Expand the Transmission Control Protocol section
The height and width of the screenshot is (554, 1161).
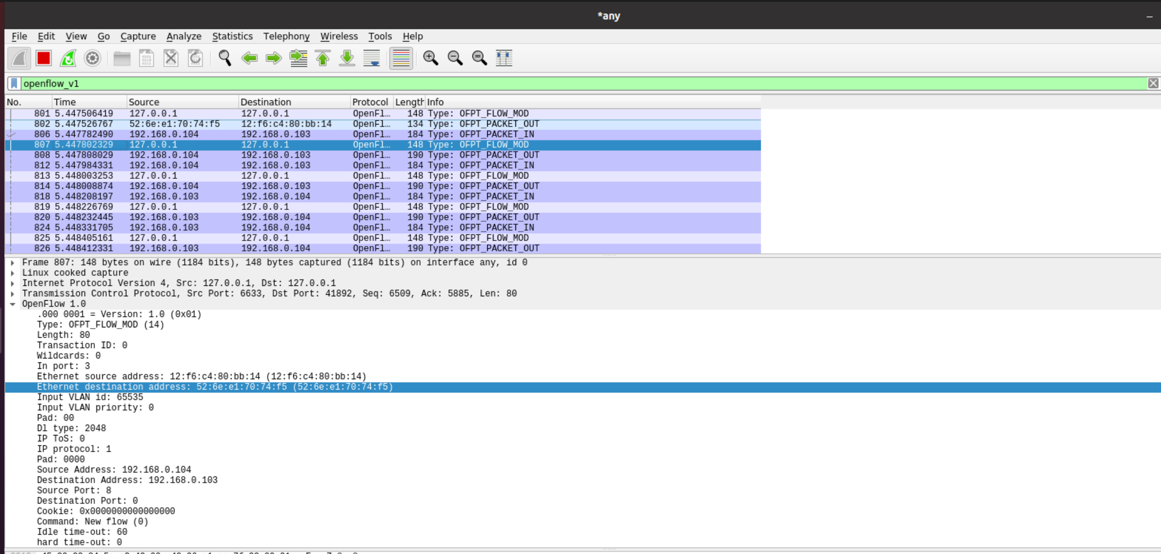click(12, 294)
